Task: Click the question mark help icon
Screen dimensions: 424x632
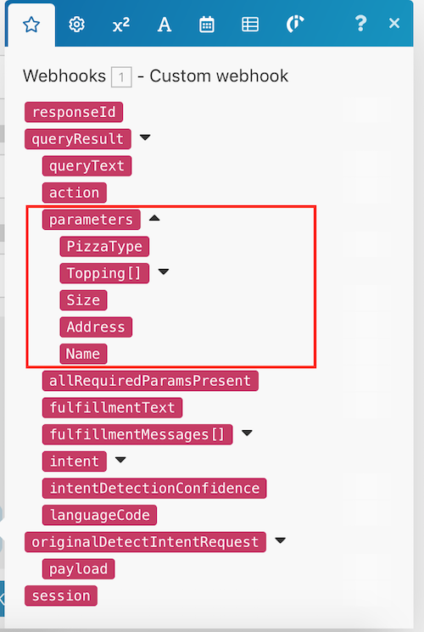Action: 360,24
